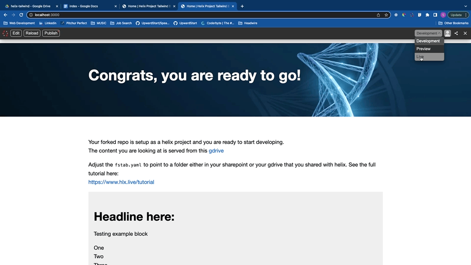Click the Edit button in sidekick

(x=16, y=33)
